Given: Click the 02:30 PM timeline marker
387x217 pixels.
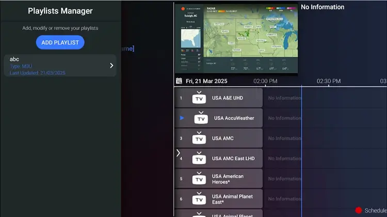Looking at the screenshot, I should click(x=329, y=81).
